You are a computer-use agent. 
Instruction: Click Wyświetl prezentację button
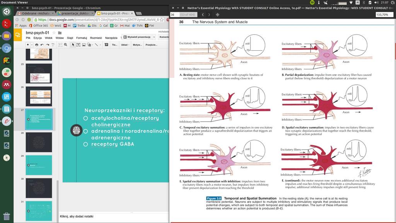coord(137,37)
